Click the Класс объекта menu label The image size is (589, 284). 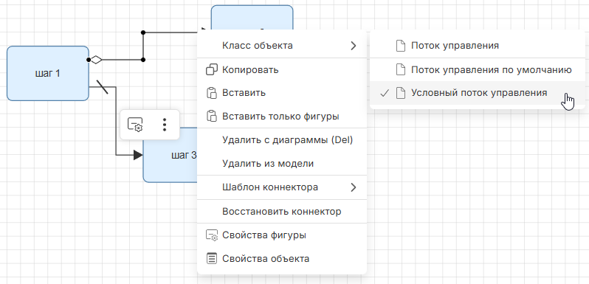(x=258, y=46)
